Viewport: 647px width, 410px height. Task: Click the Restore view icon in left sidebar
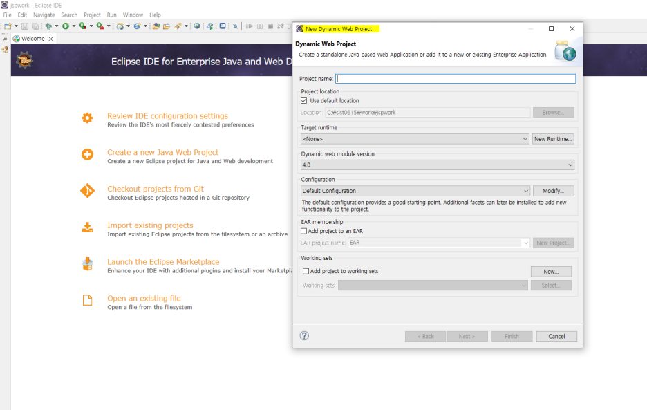click(5, 39)
